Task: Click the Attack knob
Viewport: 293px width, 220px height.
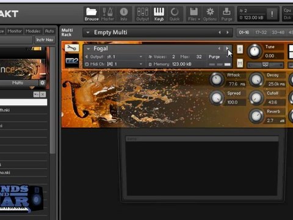Action: coord(217,79)
